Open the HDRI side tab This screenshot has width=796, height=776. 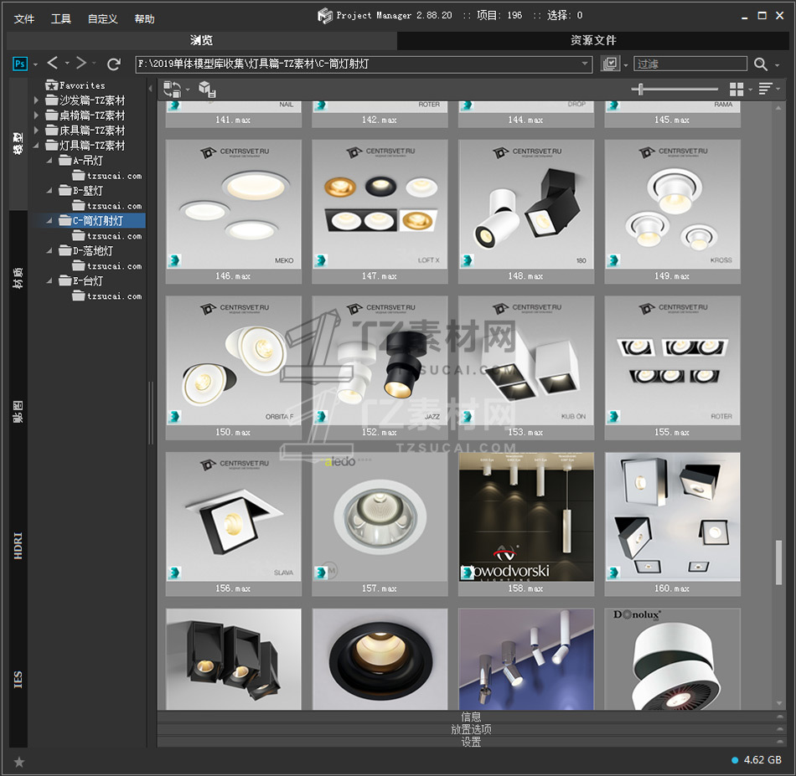(x=18, y=544)
